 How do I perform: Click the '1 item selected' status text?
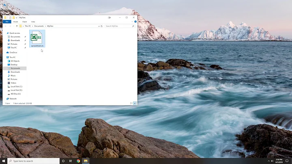pos(19,104)
